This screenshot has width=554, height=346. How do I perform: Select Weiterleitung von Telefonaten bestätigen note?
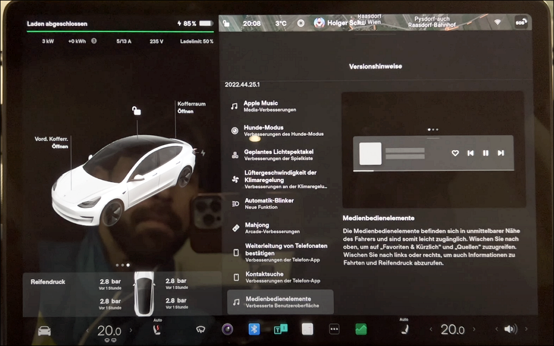[x=280, y=253]
